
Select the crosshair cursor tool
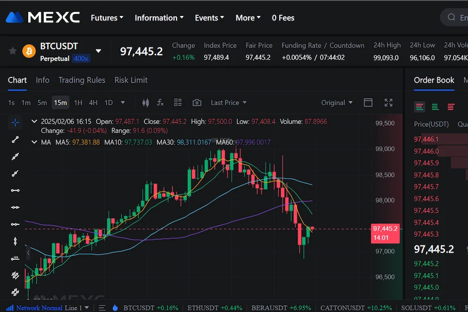(x=15, y=123)
